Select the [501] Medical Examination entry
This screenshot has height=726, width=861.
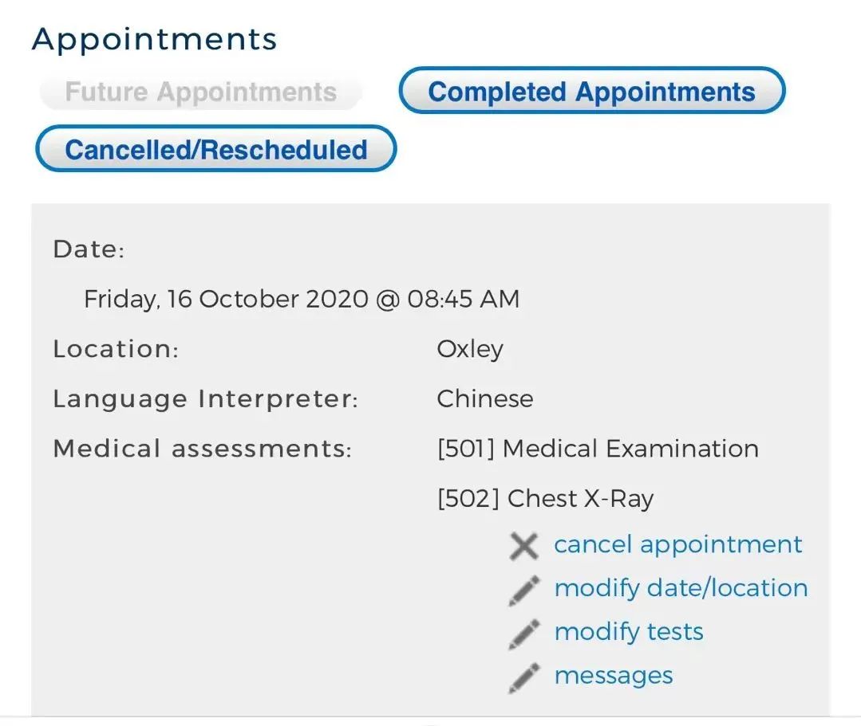point(598,449)
